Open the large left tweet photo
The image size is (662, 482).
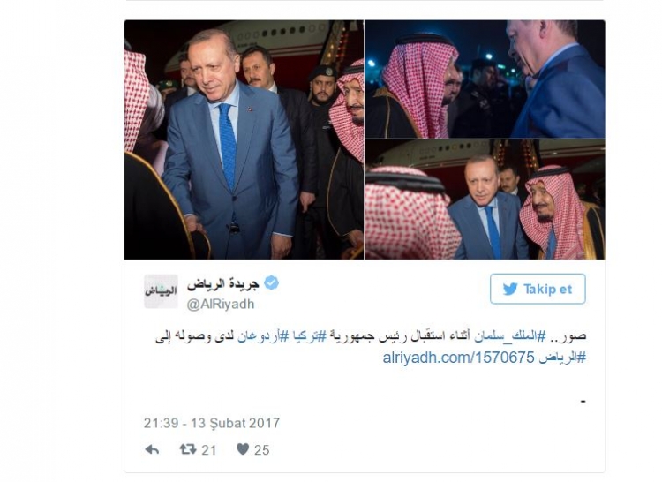[x=244, y=139]
